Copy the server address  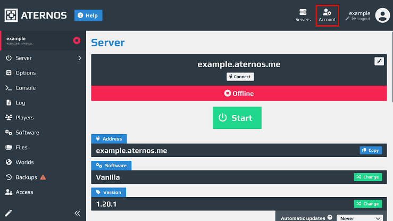371,150
